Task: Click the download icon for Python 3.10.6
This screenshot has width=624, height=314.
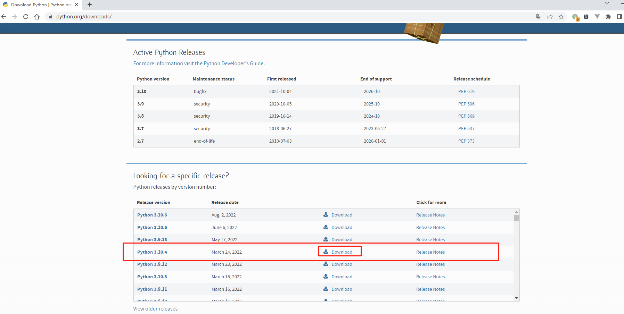Action: (x=326, y=215)
